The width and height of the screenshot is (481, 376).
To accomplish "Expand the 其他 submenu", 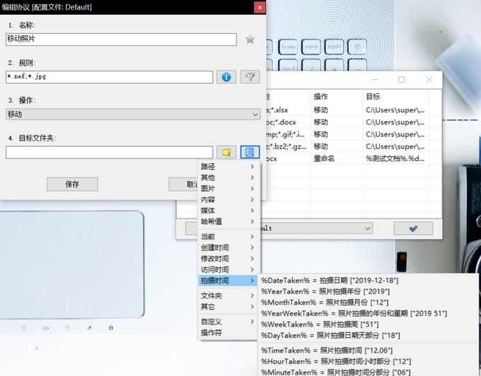I will (x=228, y=177).
